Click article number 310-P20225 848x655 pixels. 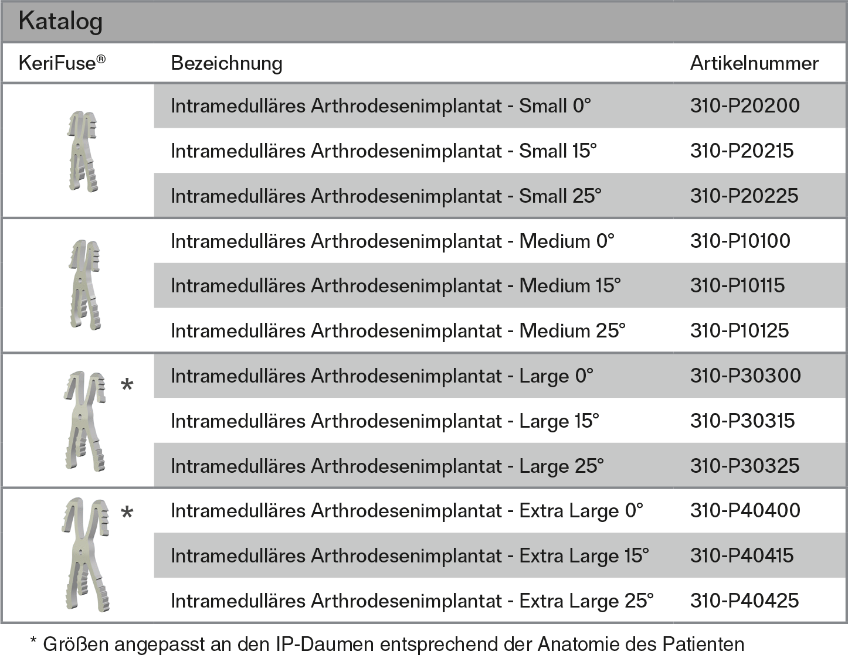click(744, 196)
